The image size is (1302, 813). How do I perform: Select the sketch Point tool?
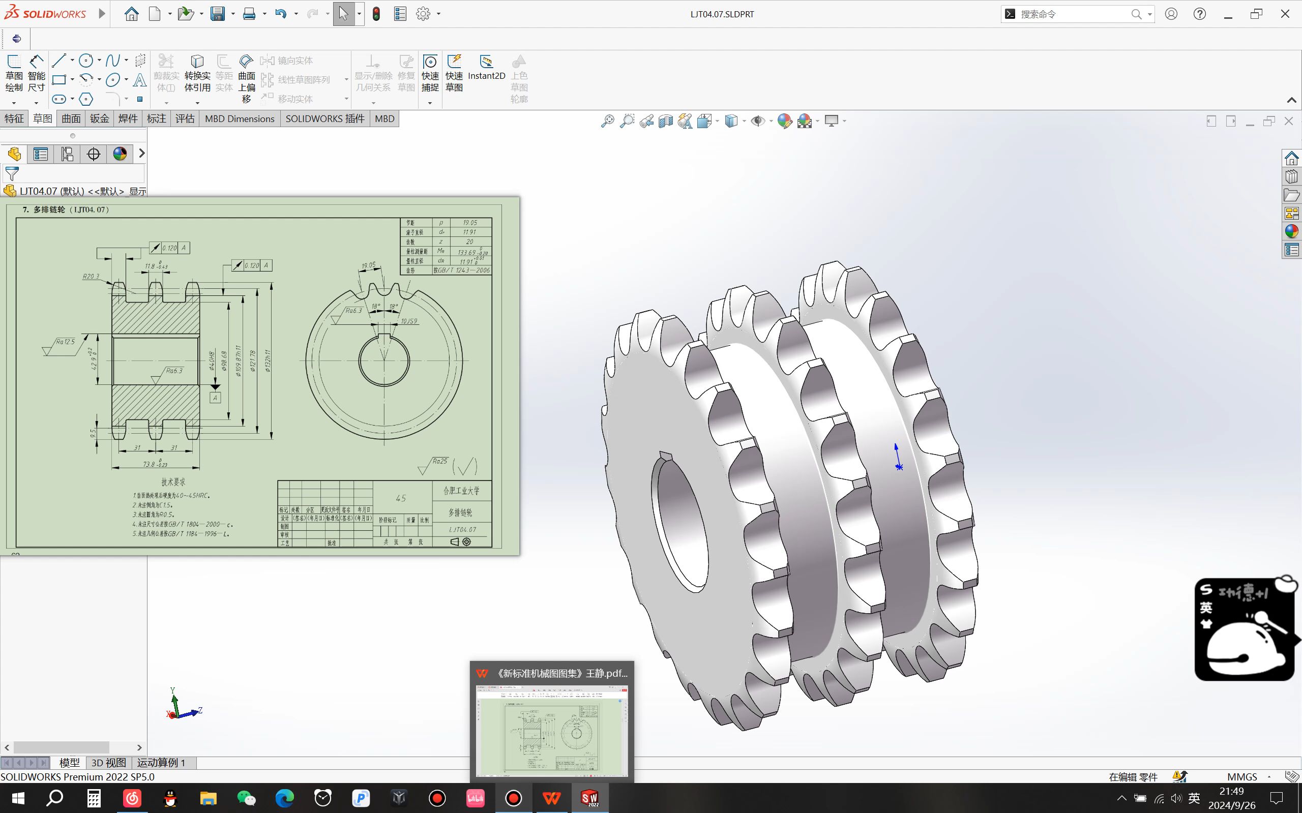click(140, 99)
